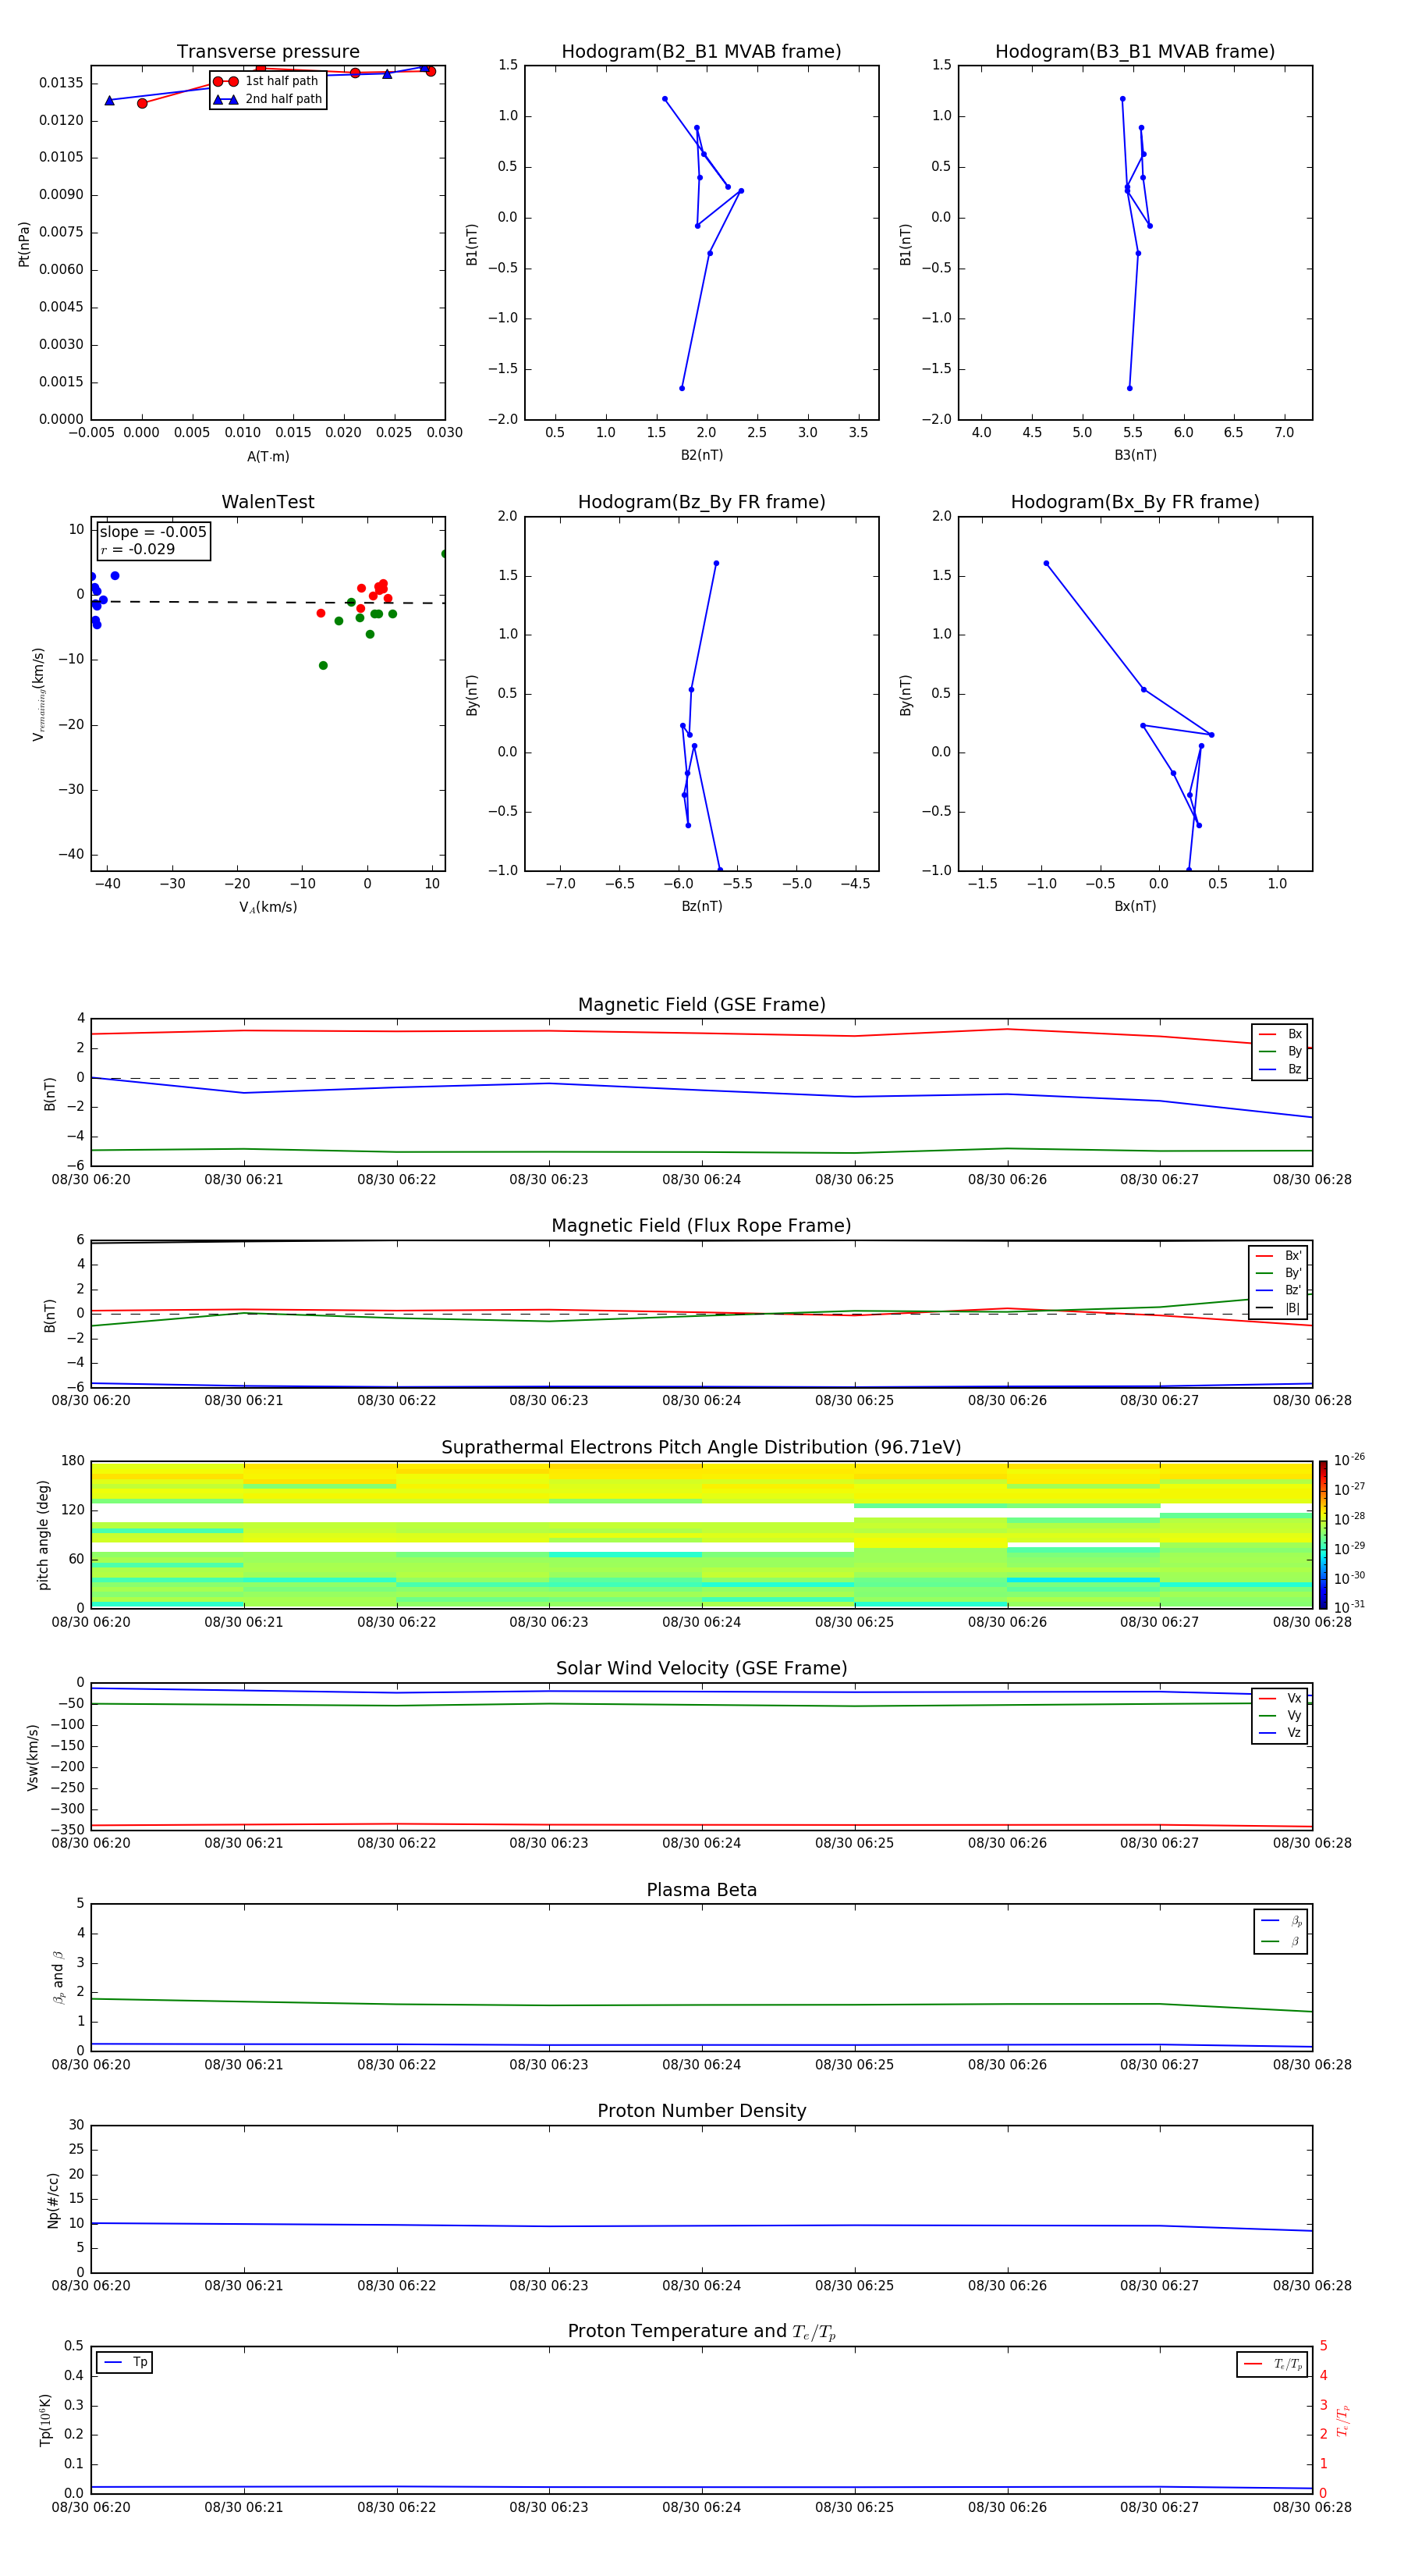Click the 'Hodogram(B3_B1 MVAB frame)' title

click(x=1135, y=52)
